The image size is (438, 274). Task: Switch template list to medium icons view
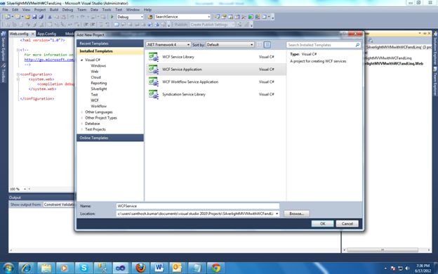click(x=267, y=45)
